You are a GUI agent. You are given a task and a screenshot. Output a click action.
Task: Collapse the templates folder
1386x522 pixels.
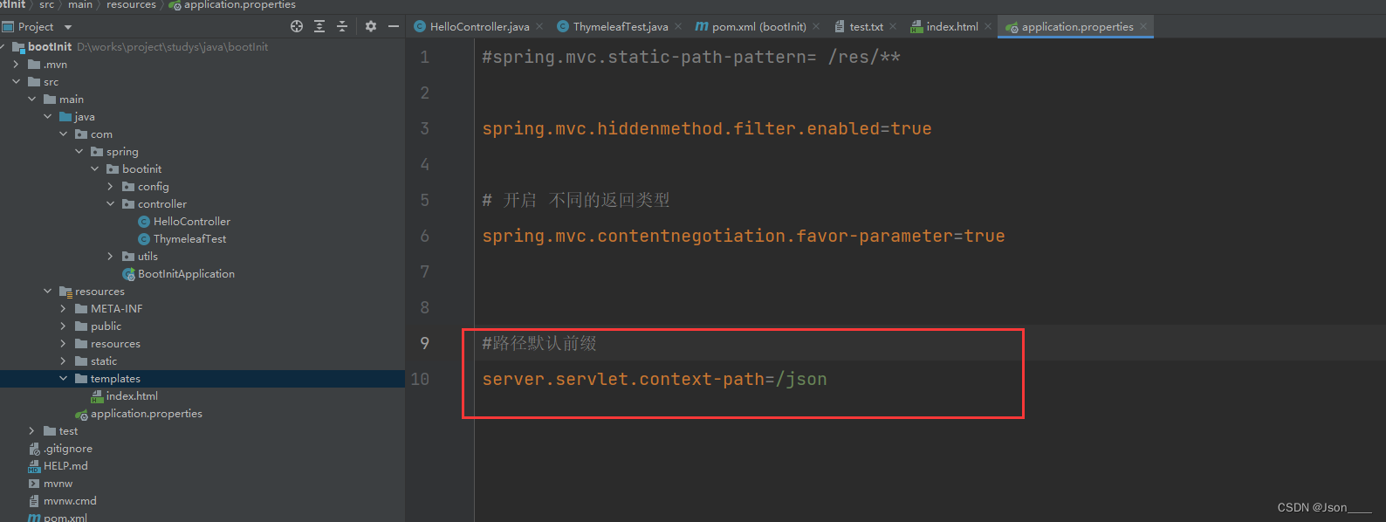point(63,379)
